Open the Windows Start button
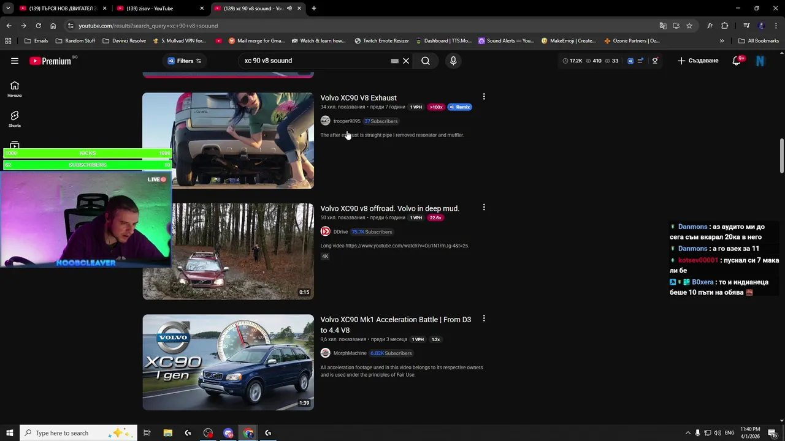785x441 pixels. (9, 433)
